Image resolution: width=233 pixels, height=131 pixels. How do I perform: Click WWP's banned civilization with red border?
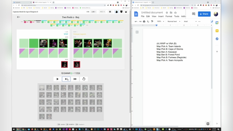pyautogui.click(x=64, y=65)
